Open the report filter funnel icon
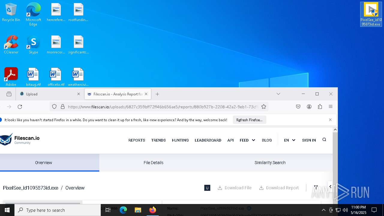This screenshot has height=216, width=384. pos(316,187)
